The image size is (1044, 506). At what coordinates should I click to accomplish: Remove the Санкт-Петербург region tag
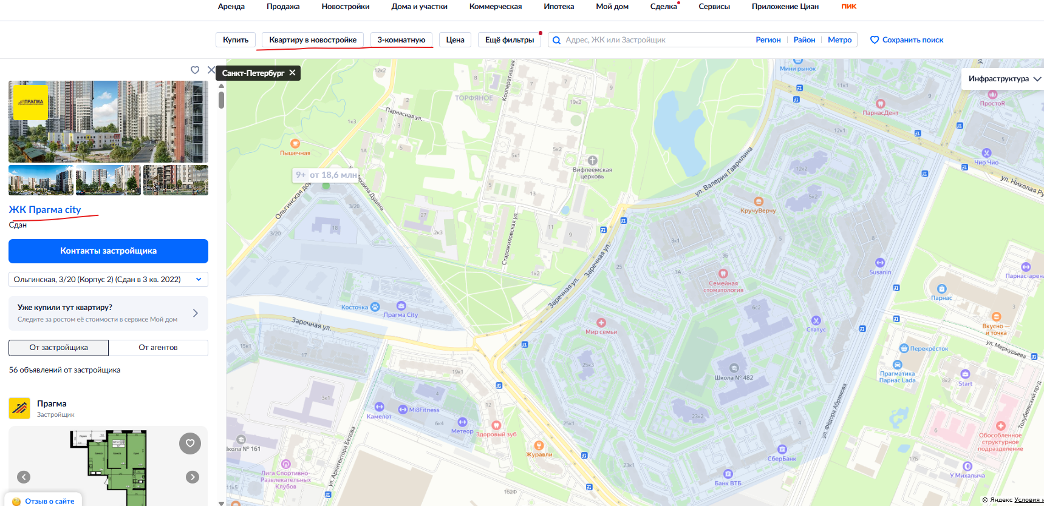[292, 73]
